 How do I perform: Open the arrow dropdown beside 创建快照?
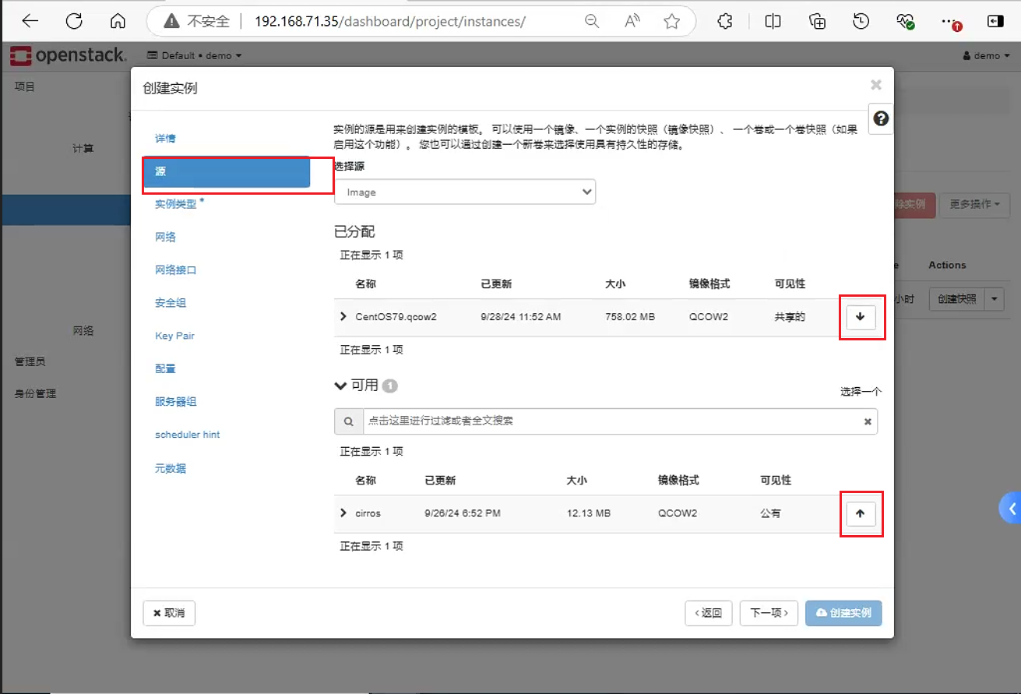pyautogui.click(x=995, y=299)
